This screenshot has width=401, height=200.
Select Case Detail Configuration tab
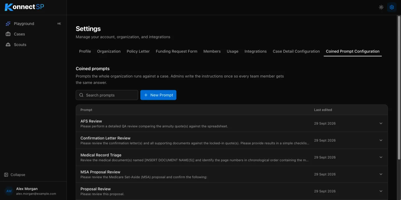point(296,51)
